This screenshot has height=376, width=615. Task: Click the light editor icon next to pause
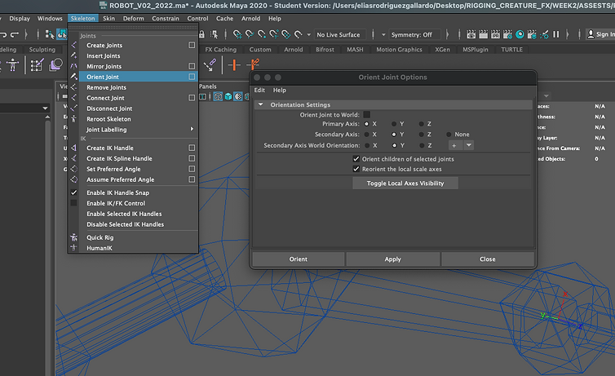click(544, 34)
